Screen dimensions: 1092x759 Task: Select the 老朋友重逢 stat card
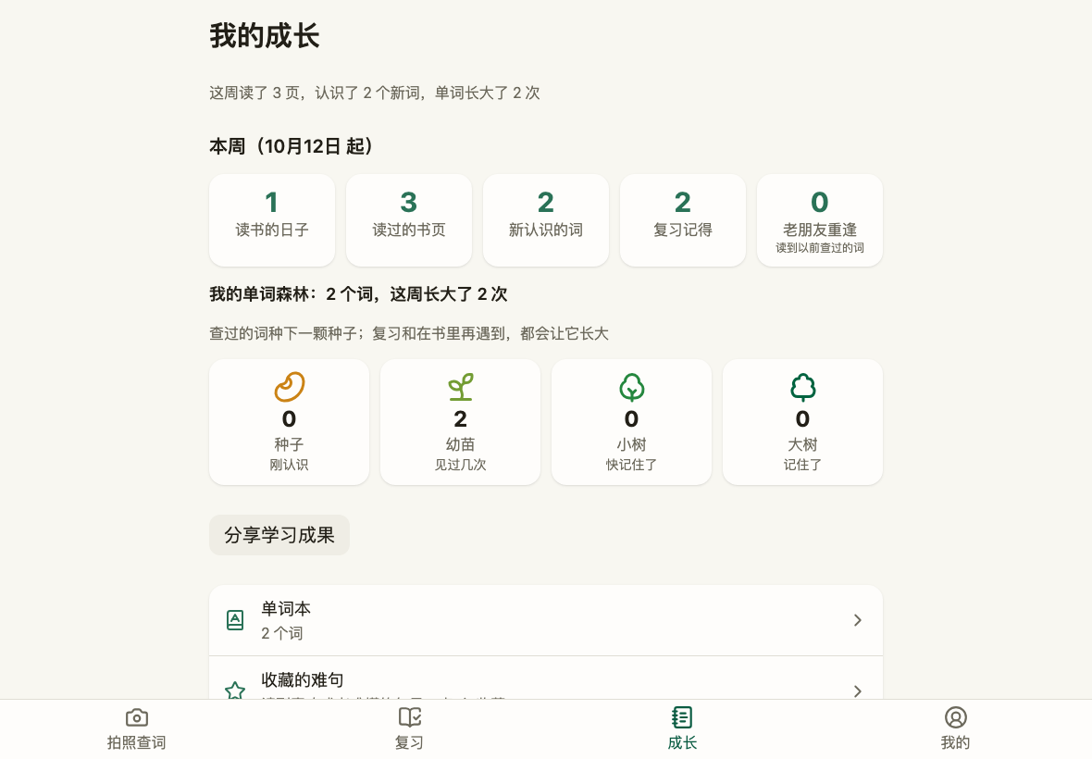820,220
